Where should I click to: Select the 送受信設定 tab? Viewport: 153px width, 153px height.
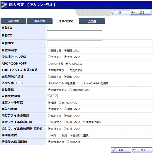[x=66, y=21]
